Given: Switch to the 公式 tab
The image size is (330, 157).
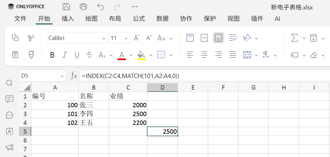Looking at the screenshot, I should point(139,19).
